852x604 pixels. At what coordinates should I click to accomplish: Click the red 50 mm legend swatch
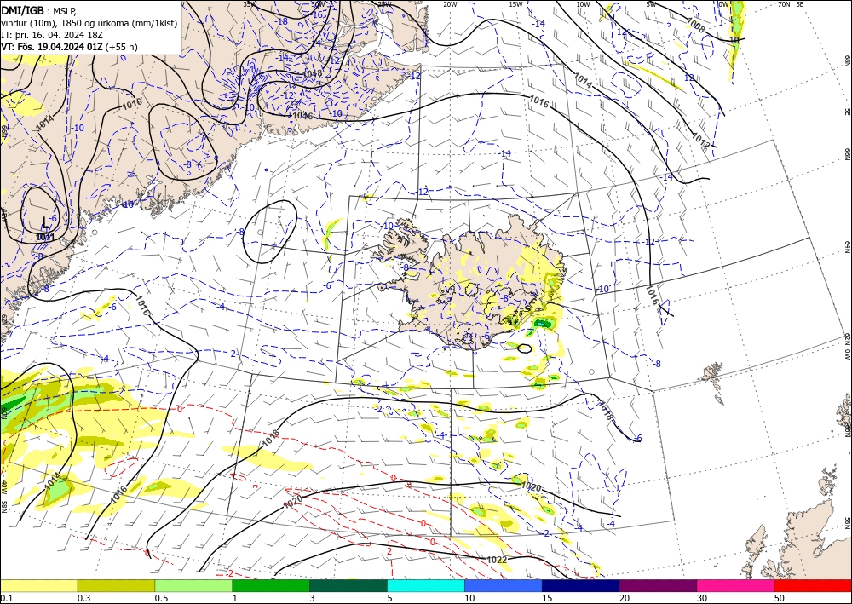813,585
